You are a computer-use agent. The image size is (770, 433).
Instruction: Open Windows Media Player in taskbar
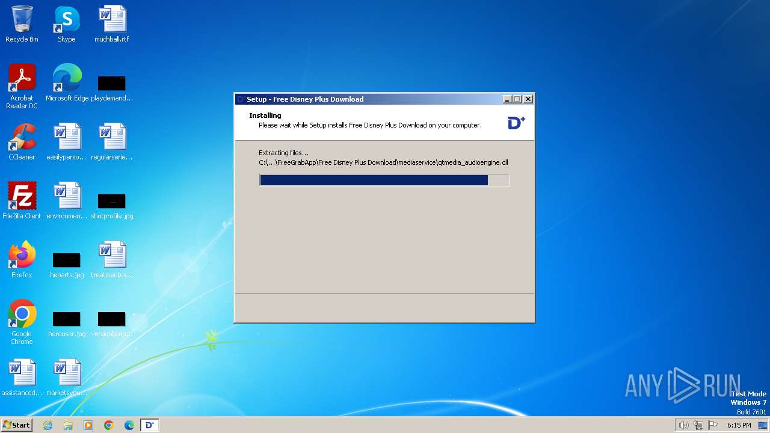pyautogui.click(x=88, y=425)
